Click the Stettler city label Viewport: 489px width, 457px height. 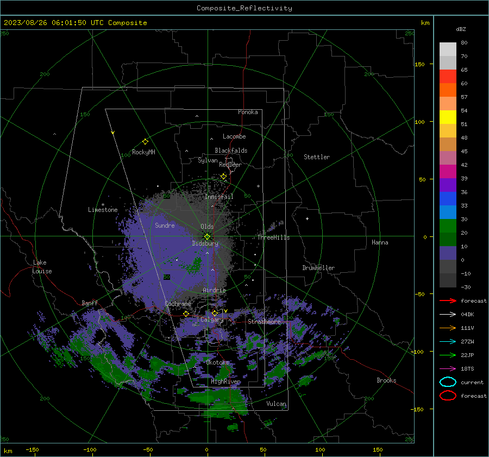tap(317, 157)
